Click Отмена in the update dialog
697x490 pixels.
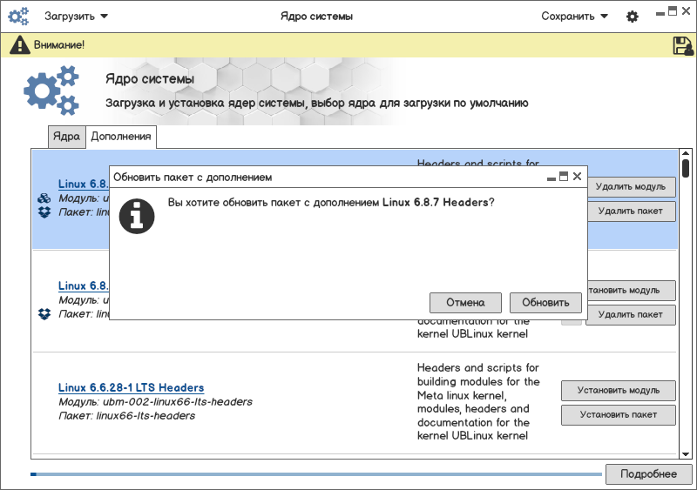tap(465, 303)
